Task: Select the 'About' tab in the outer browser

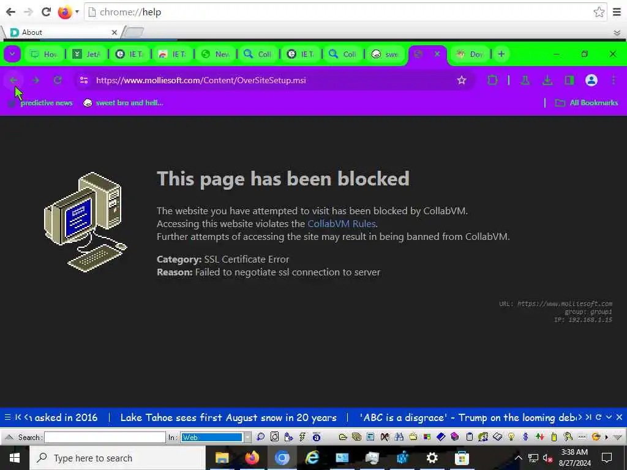Action: point(60,32)
